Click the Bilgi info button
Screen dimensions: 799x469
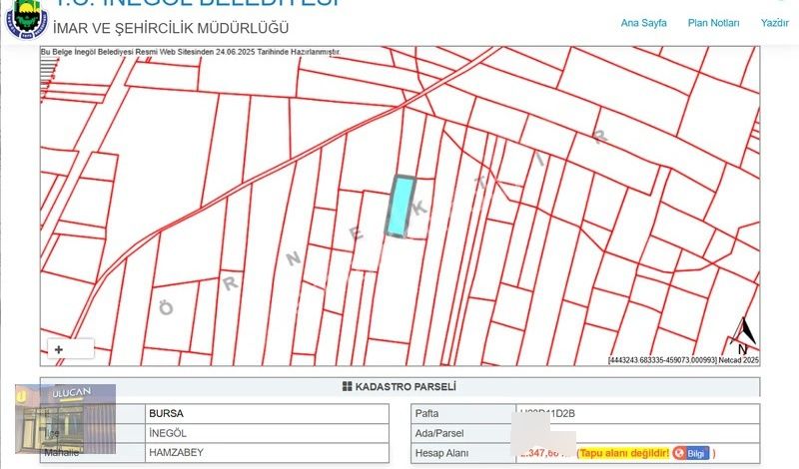pyautogui.click(x=691, y=453)
